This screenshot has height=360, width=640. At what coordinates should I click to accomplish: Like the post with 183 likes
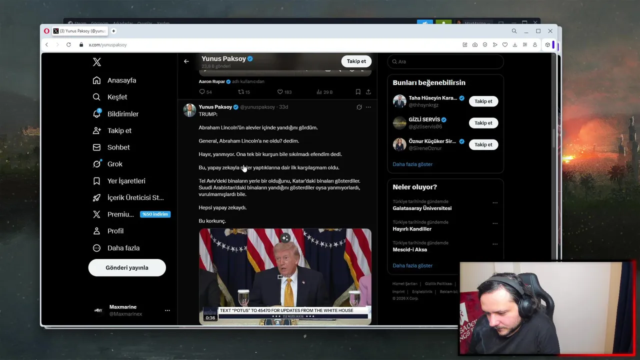pos(280,92)
